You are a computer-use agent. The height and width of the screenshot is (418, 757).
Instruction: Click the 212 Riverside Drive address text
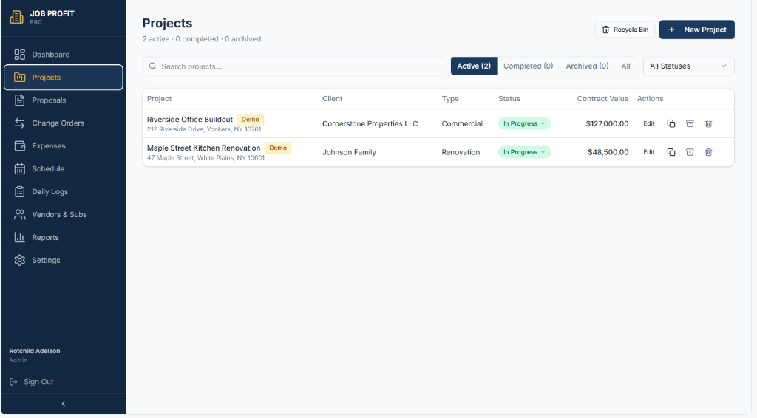tap(204, 129)
